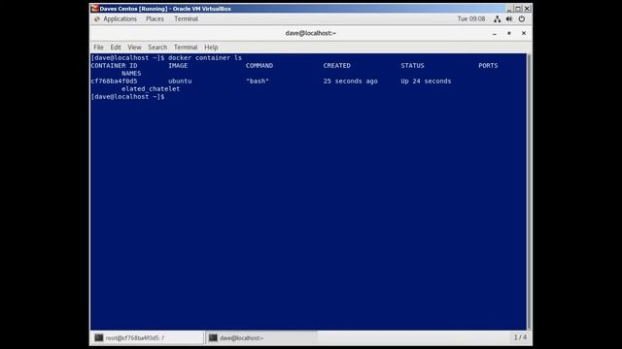Click the 1 / 4 workspace switcher
Screen dimensions: 622x349
point(520,337)
